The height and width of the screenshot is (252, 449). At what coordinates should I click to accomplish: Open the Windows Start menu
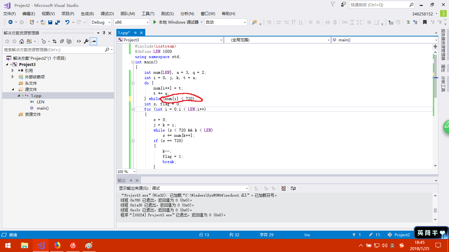(x=8, y=245)
